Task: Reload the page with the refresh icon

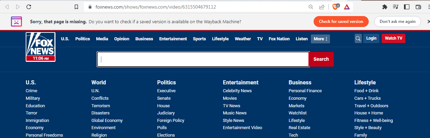Action: 29,7
